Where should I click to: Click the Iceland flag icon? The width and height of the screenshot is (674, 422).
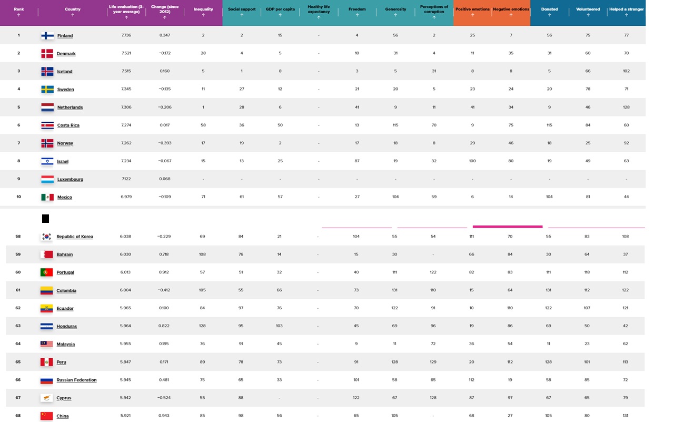click(x=47, y=72)
